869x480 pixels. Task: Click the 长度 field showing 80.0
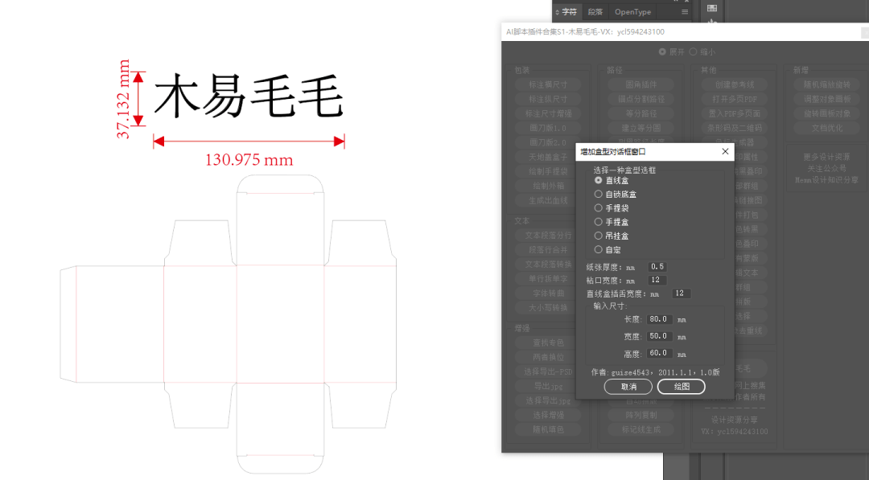coord(659,319)
